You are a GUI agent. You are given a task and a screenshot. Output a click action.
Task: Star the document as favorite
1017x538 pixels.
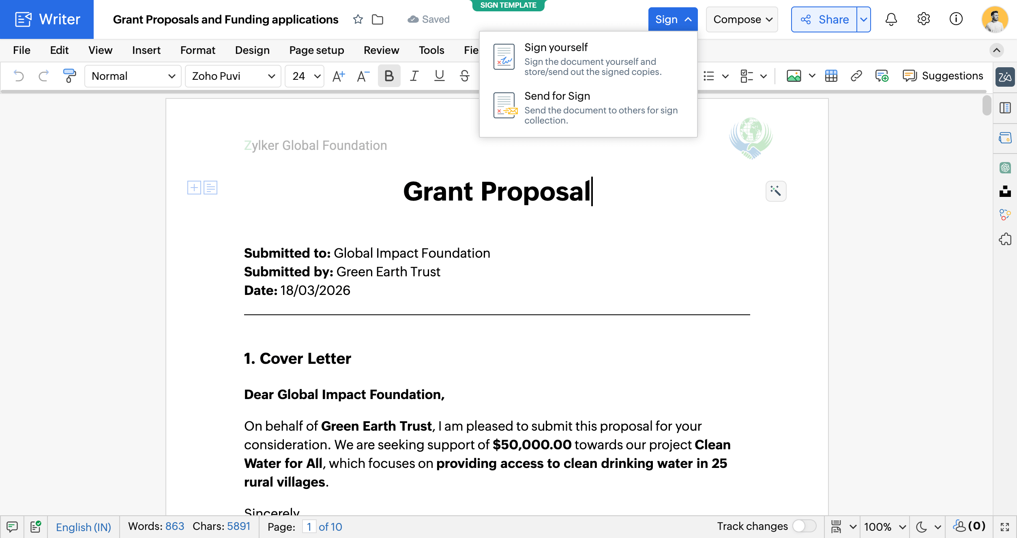click(x=358, y=19)
